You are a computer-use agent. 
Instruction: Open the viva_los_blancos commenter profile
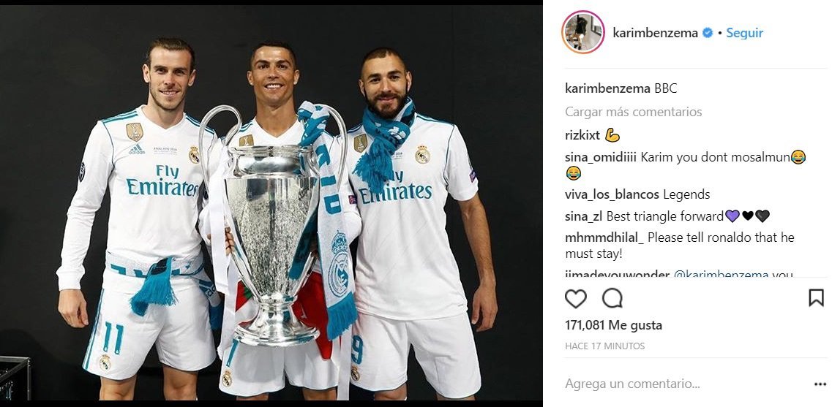[x=612, y=194]
